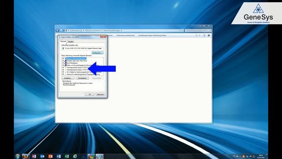Screen dimensions: 282x159
Task: Click the Explorer search field
Action: [198, 30]
